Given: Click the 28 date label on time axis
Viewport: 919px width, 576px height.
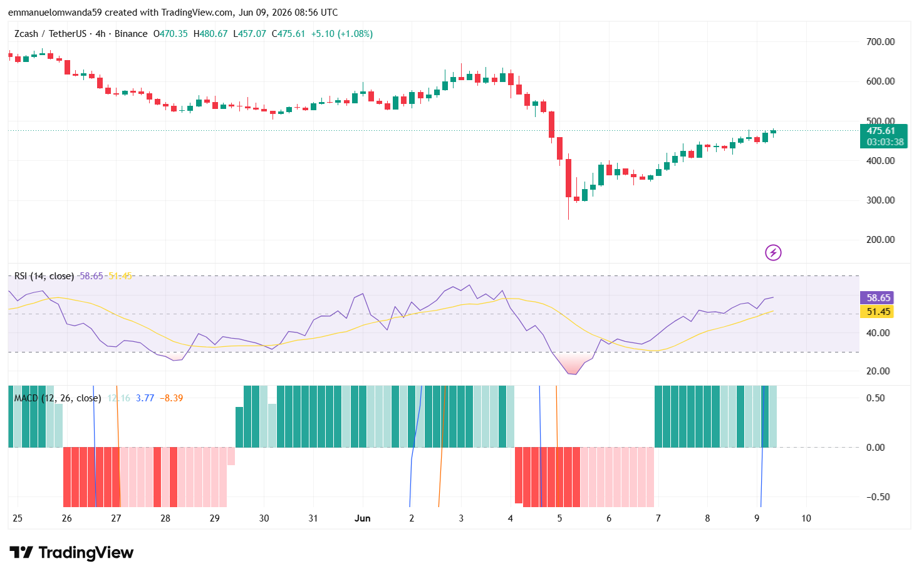Looking at the screenshot, I should tap(165, 518).
